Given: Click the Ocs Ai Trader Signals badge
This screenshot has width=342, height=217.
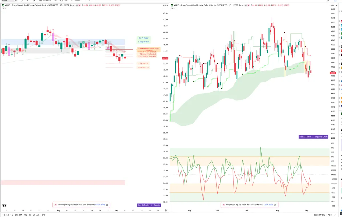Looking at the screenshot, I should click(149, 205).
